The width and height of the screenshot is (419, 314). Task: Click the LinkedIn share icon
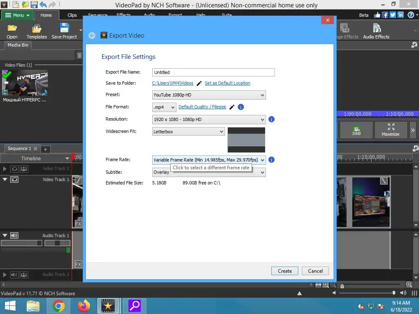[400, 15]
